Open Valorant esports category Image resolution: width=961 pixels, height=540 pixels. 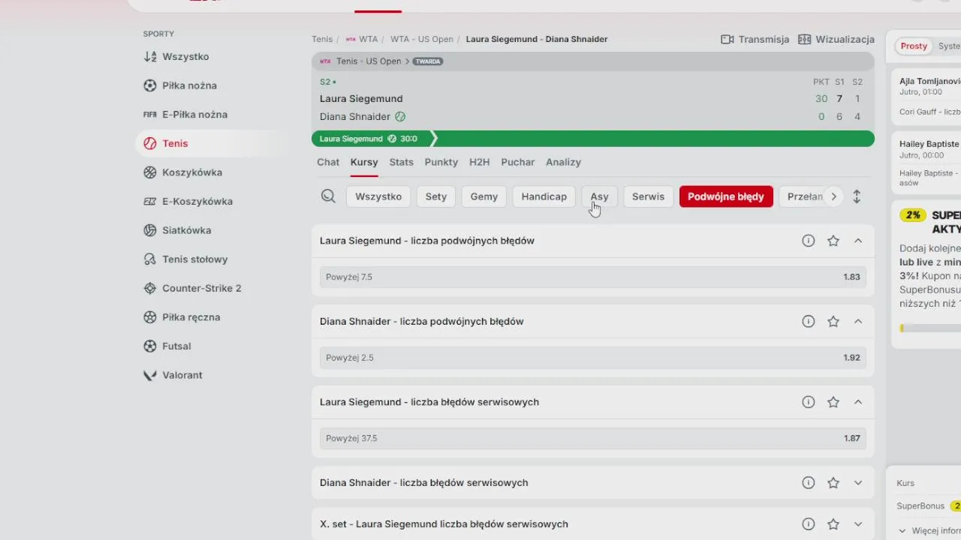click(x=173, y=375)
